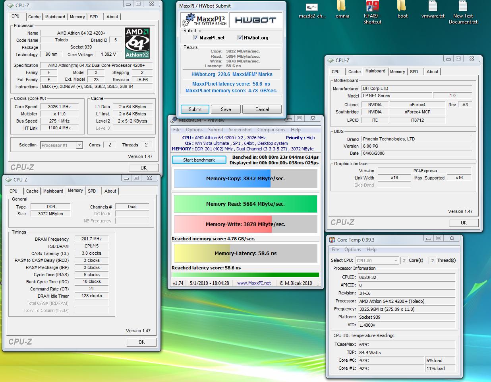Open the Help menu in MaxxMEM
This screenshot has height=382, width=491.
click(x=296, y=130)
